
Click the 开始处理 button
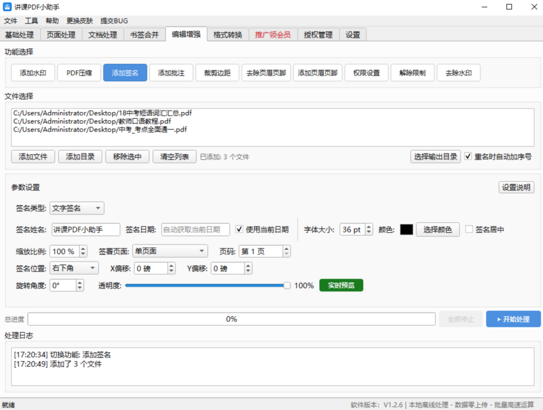click(x=513, y=319)
